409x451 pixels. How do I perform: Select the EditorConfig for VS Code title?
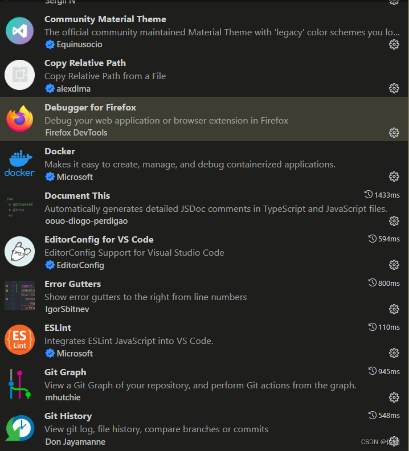[99, 240]
